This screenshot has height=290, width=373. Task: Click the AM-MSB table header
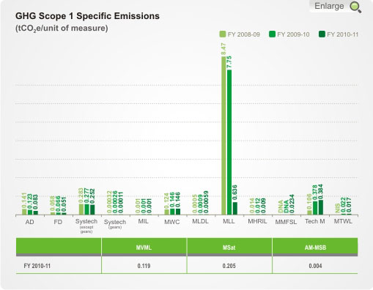pyautogui.click(x=315, y=248)
